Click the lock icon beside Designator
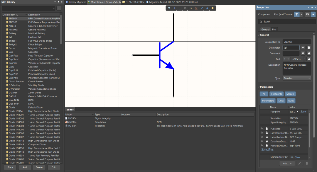This screenshot has width=317, height=172. click(x=309, y=48)
